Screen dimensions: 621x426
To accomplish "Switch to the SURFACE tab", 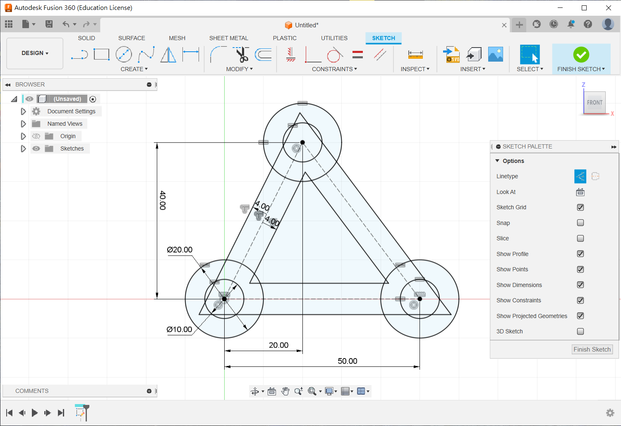I will click(132, 38).
